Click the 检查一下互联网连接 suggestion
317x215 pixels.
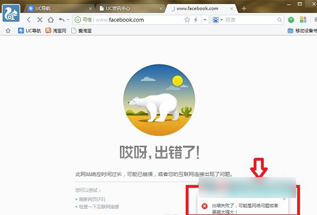[99, 207]
